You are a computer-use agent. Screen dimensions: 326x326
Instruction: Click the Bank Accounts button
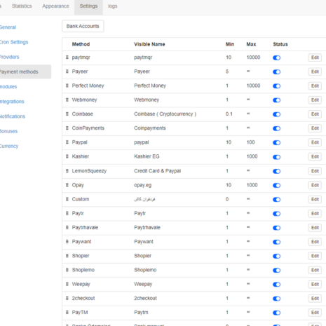[83, 26]
